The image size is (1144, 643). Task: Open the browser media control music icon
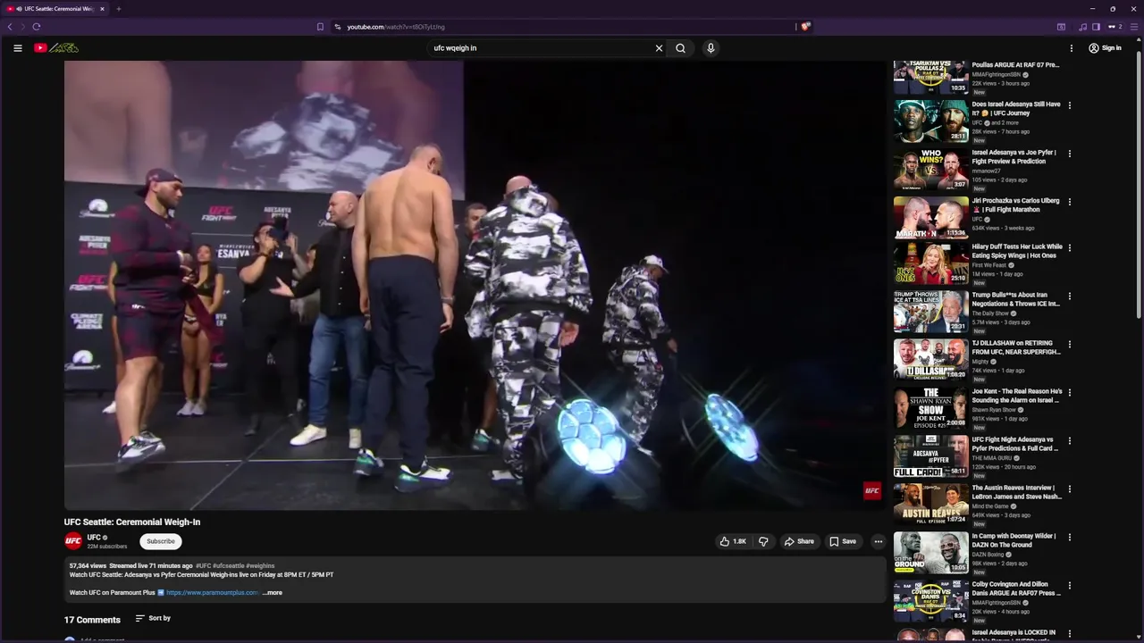(1083, 27)
